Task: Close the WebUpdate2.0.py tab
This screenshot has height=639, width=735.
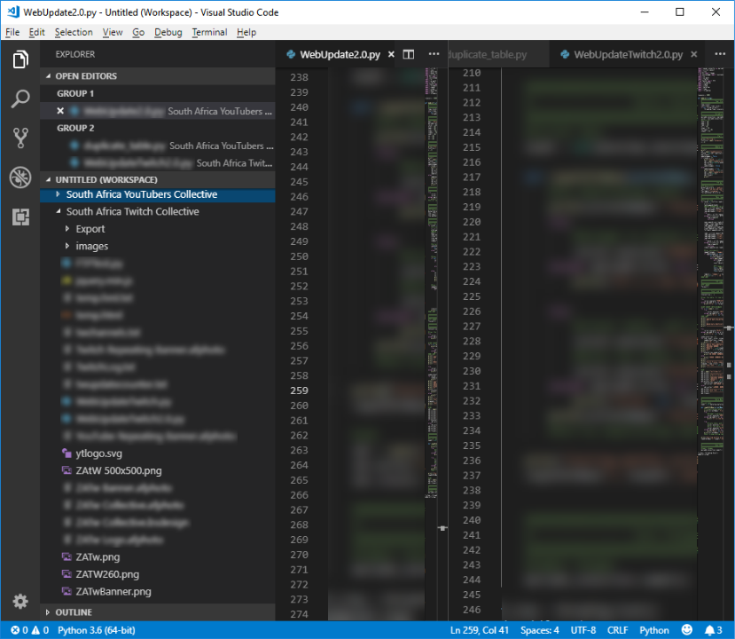Action: 391,54
